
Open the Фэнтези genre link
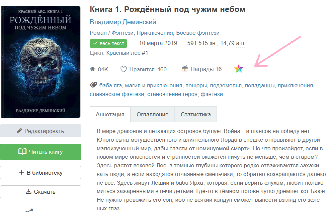(x=122, y=33)
